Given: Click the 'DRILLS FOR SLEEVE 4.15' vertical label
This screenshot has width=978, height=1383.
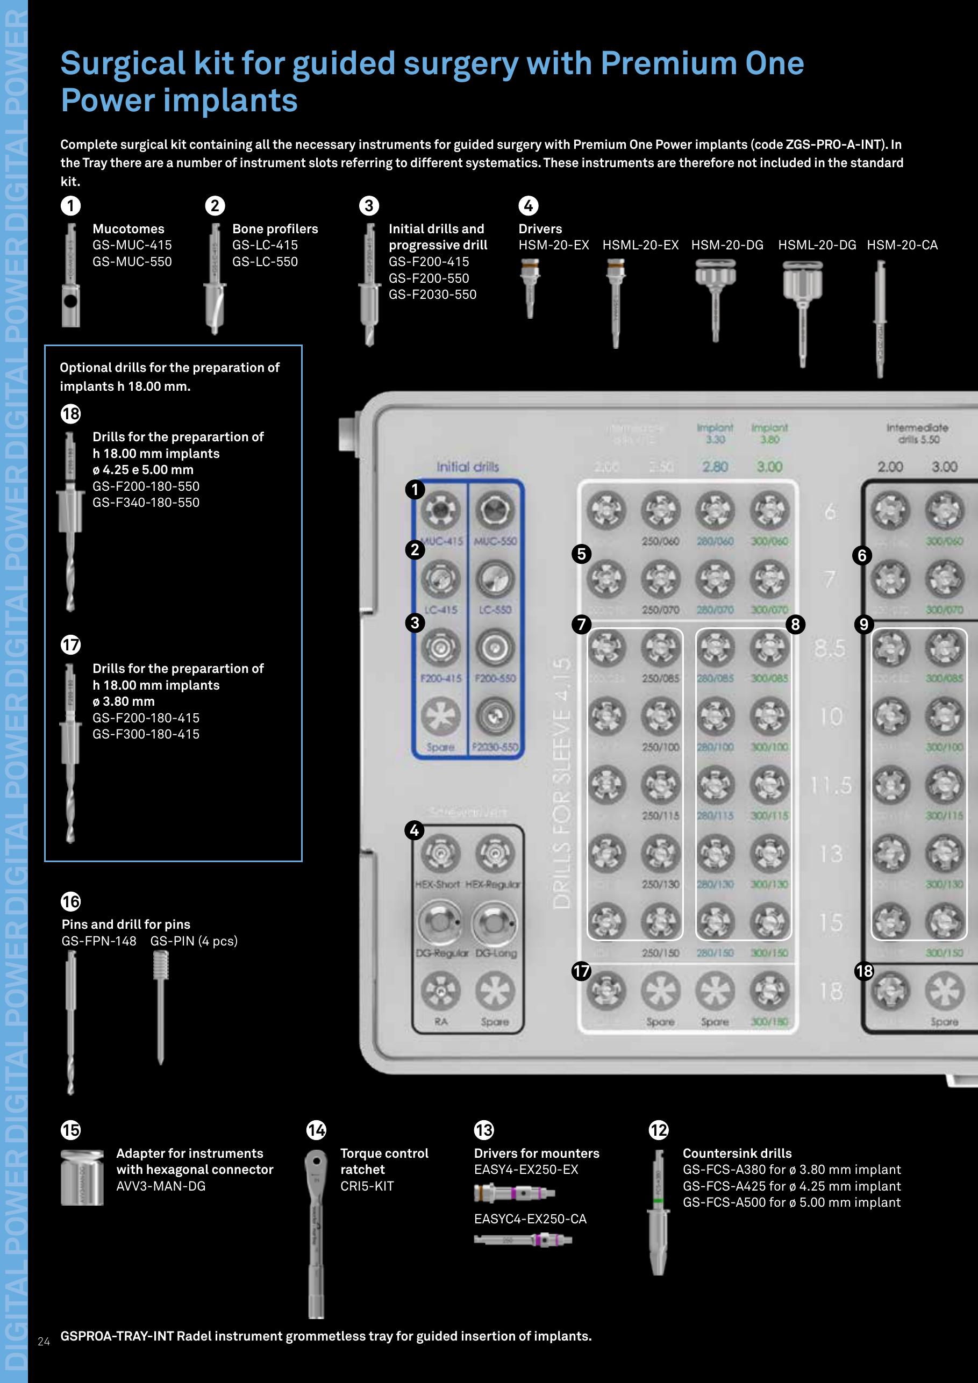Looking at the screenshot, I should coord(562,783).
